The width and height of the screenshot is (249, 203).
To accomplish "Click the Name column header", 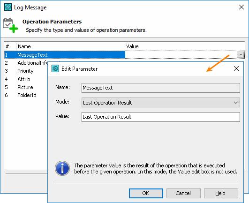I will pos(71,46).
